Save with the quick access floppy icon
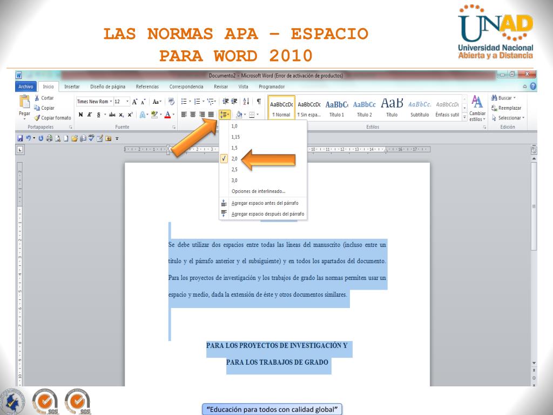553x415 pixels. click(20, 138)
